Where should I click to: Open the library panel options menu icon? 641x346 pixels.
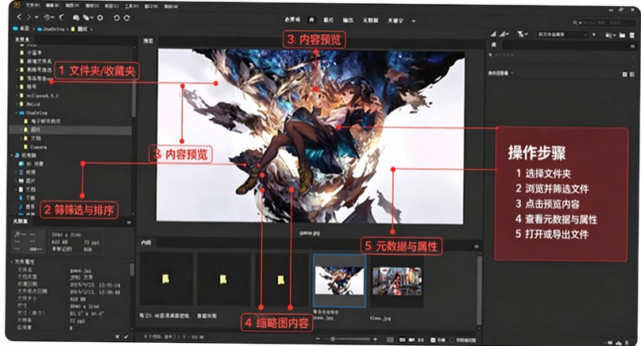point(633,46)
